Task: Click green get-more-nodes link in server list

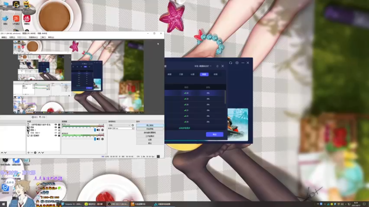Action: click(184, 128)
